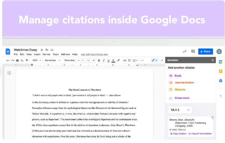Add a Book citation
Viewport: 225px width, 143px height.
click(x=175, y=75)
